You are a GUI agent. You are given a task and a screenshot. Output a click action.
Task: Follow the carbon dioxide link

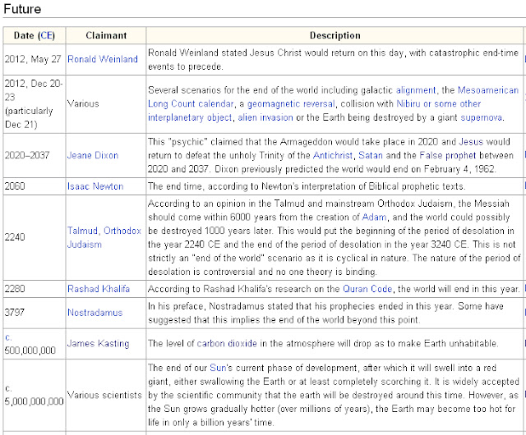tap(227, 343)
